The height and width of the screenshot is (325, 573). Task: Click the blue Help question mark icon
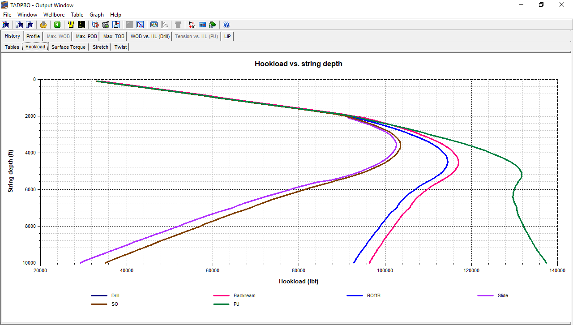coord(227,25)
